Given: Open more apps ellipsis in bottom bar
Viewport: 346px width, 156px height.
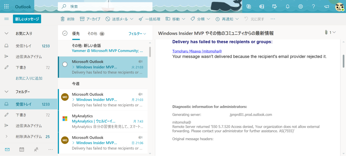Looking at the screenshot, I should [51, 149].
